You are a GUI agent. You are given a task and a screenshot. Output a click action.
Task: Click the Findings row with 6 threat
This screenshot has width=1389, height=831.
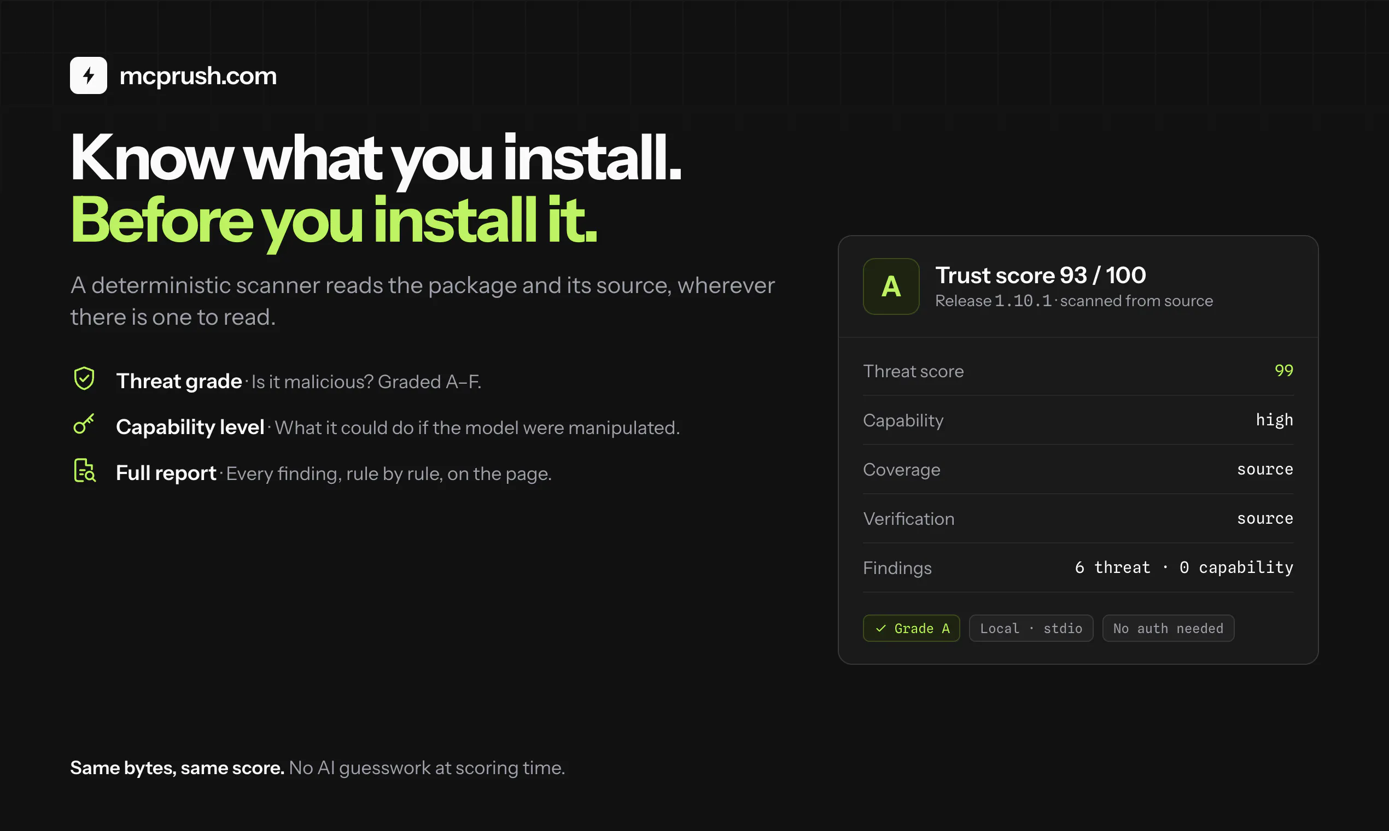coord(1078,568)
